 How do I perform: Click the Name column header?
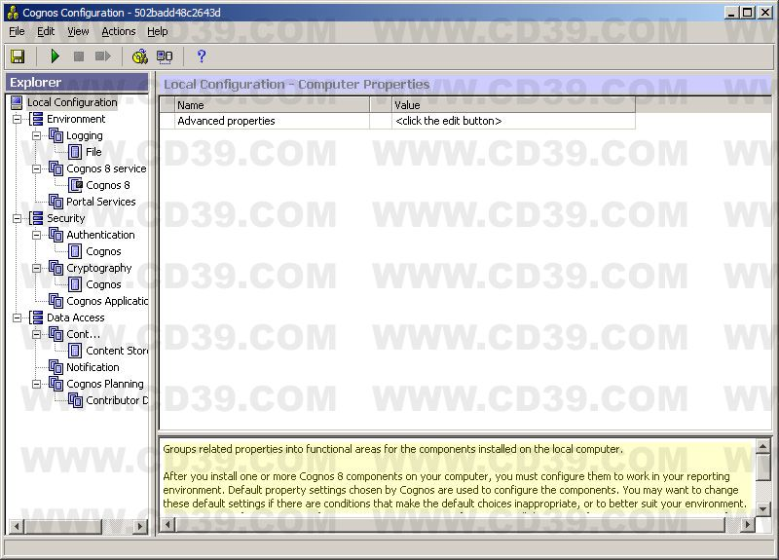tap(273, 105)
